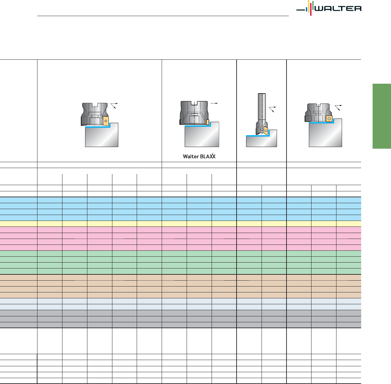This screenshot has width=391, height=384.
Task: Click the green section tab on the page edge
Action: coord(382,116)
